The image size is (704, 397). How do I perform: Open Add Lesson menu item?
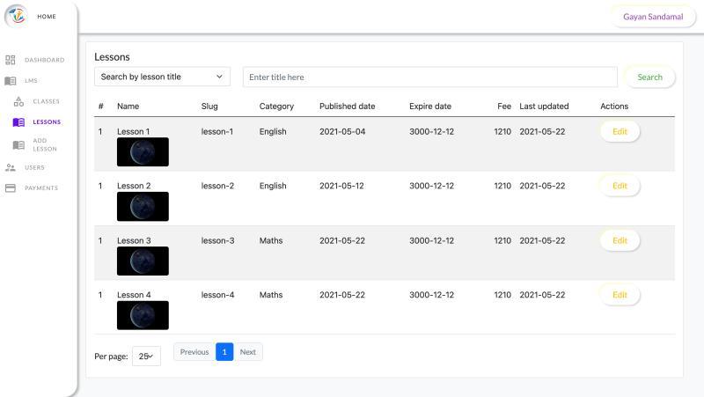45,144
